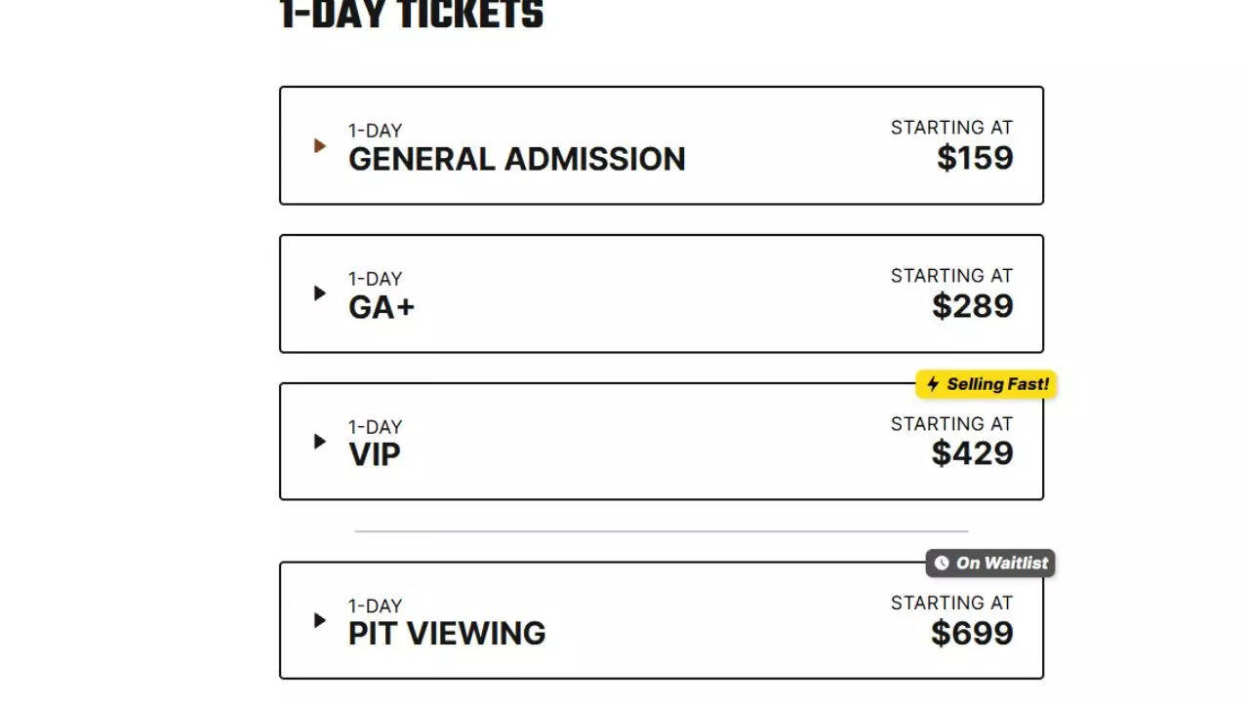Click the horizontal divider above Pit Viewing

662,531
